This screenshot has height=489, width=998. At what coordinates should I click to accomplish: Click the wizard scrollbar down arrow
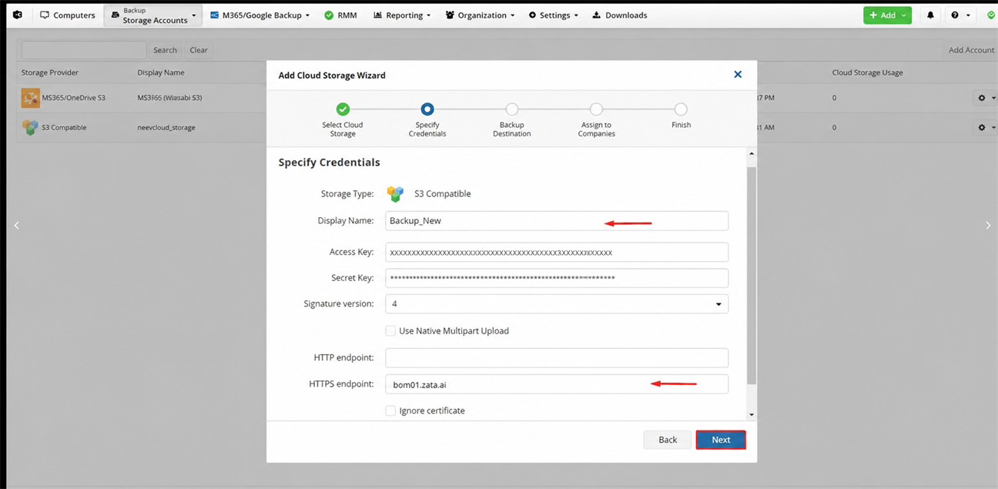[752, 415]
